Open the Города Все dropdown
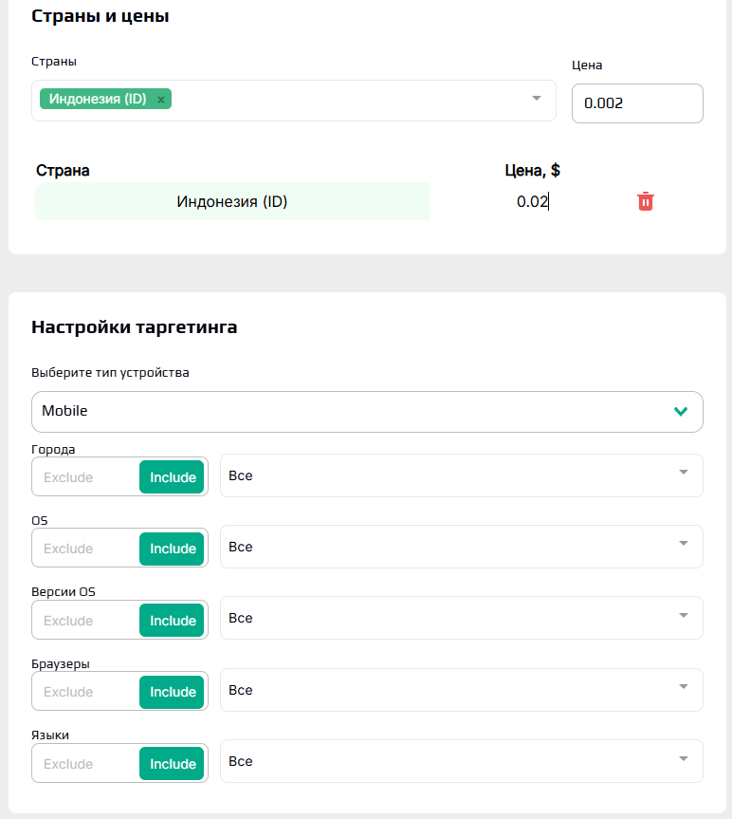 (x=461, y=475)
